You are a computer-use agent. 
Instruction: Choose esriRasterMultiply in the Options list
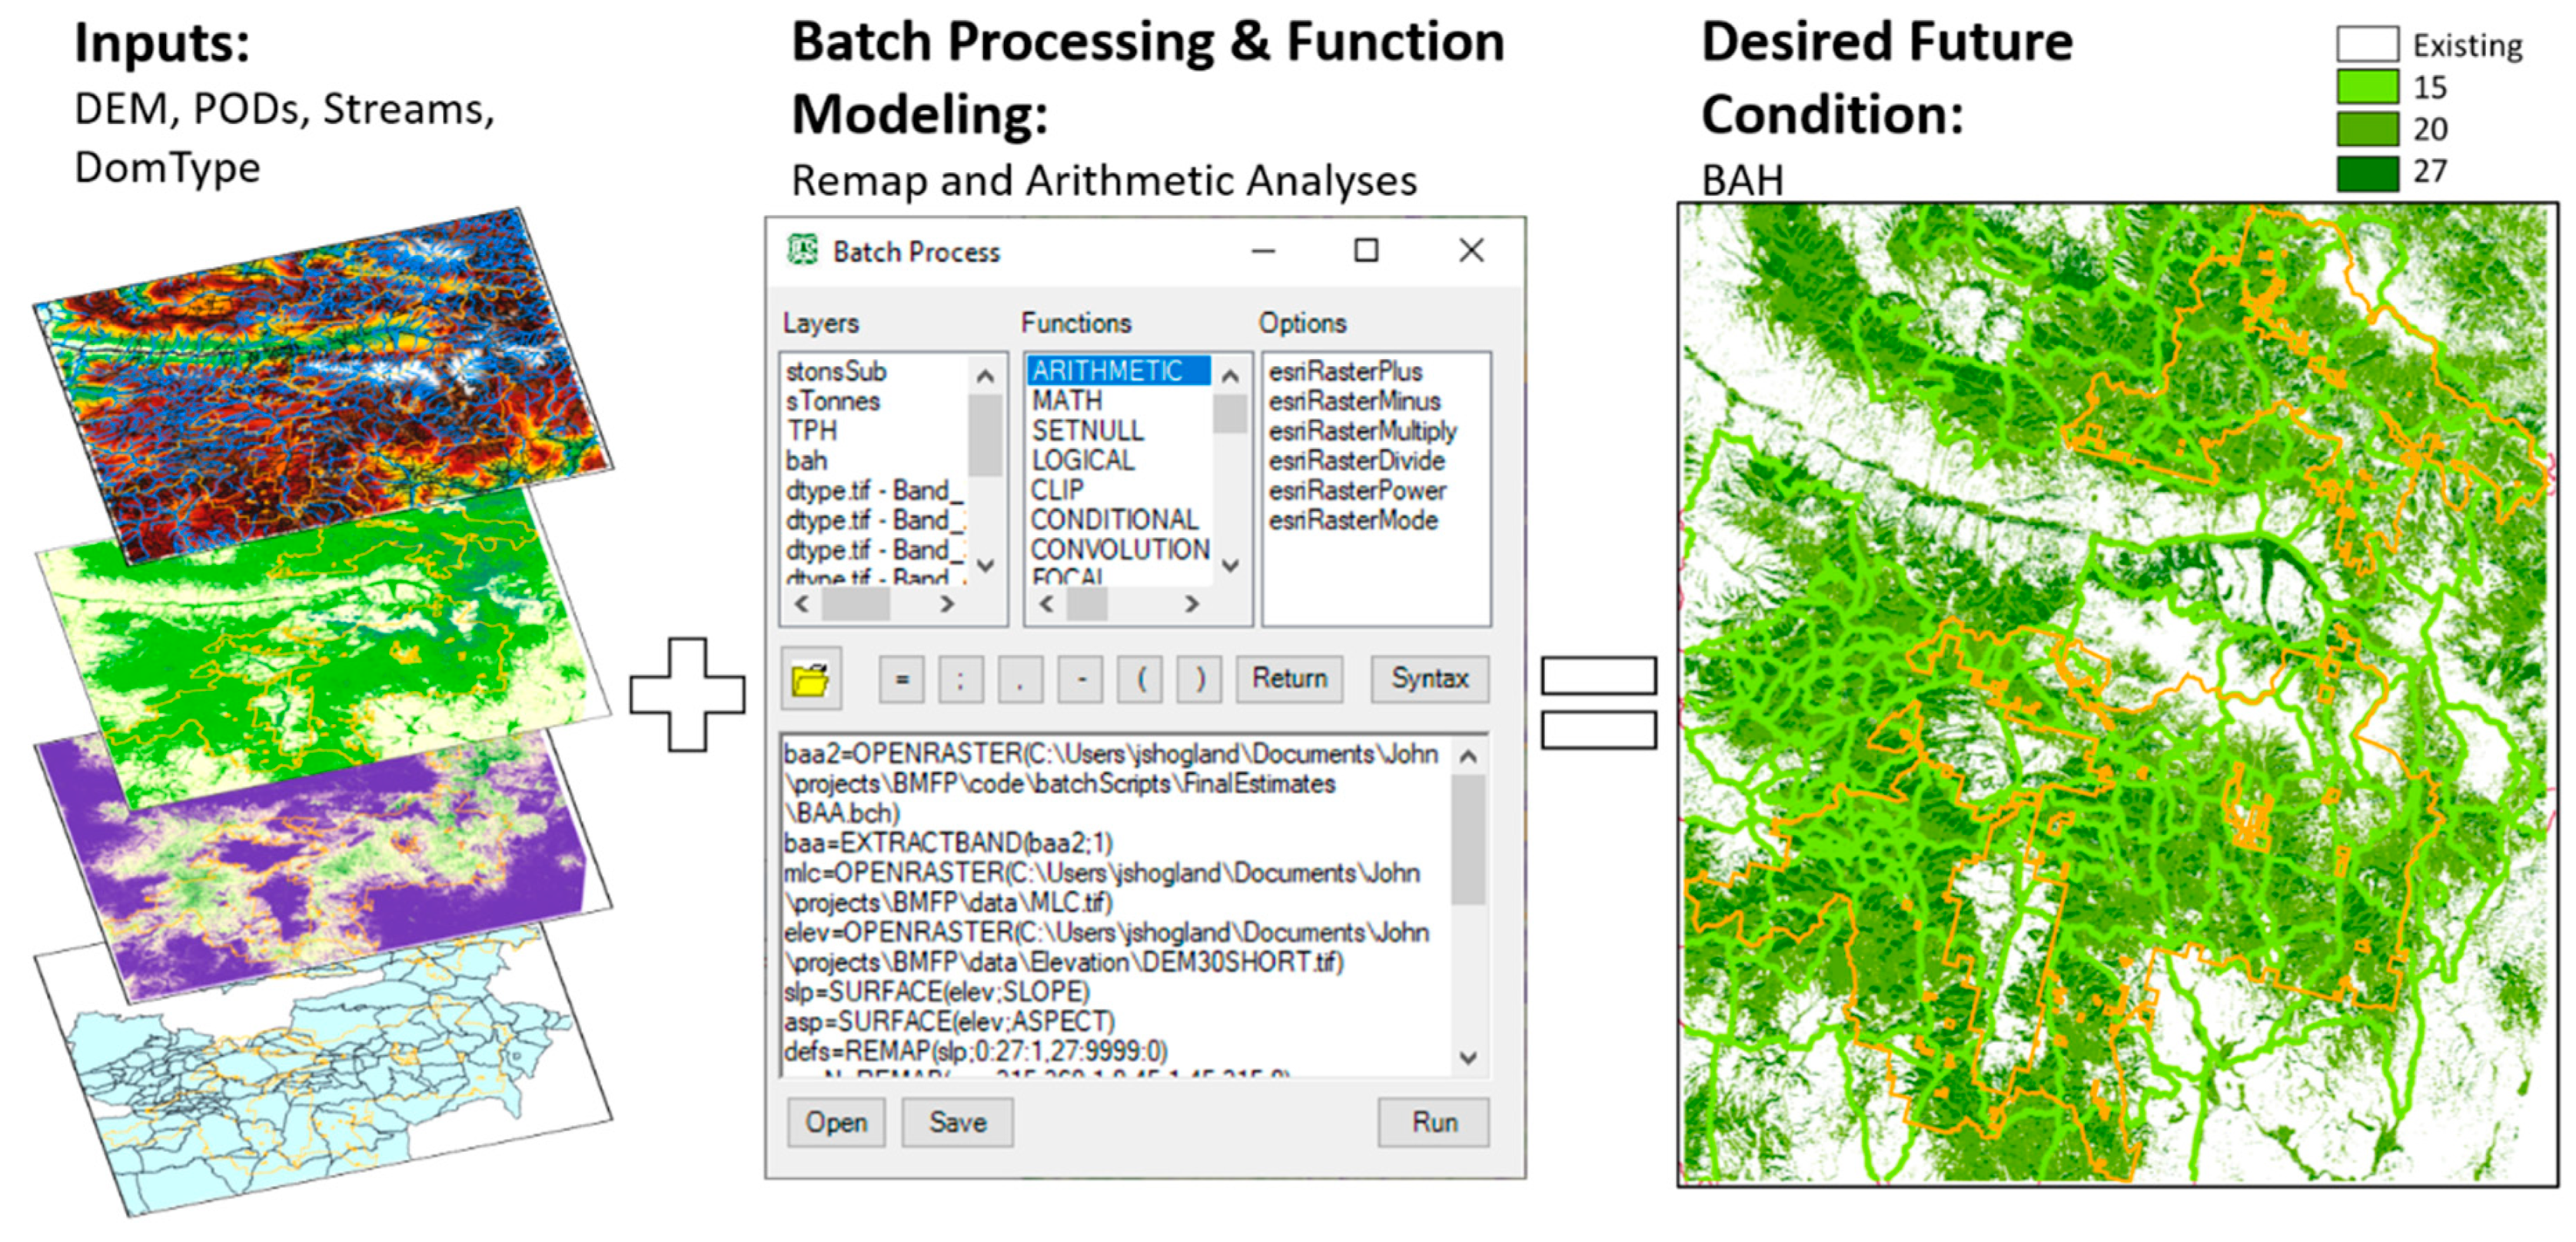(1362, 431)
